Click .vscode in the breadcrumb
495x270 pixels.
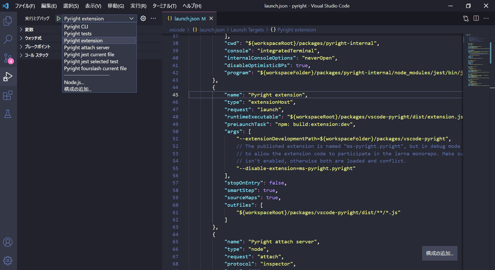coord(177,30)
